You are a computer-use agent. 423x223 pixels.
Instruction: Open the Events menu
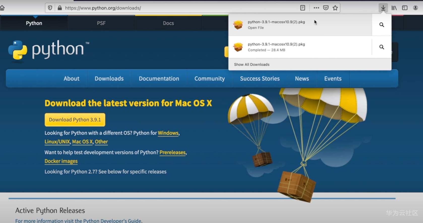tap(333, 79)
